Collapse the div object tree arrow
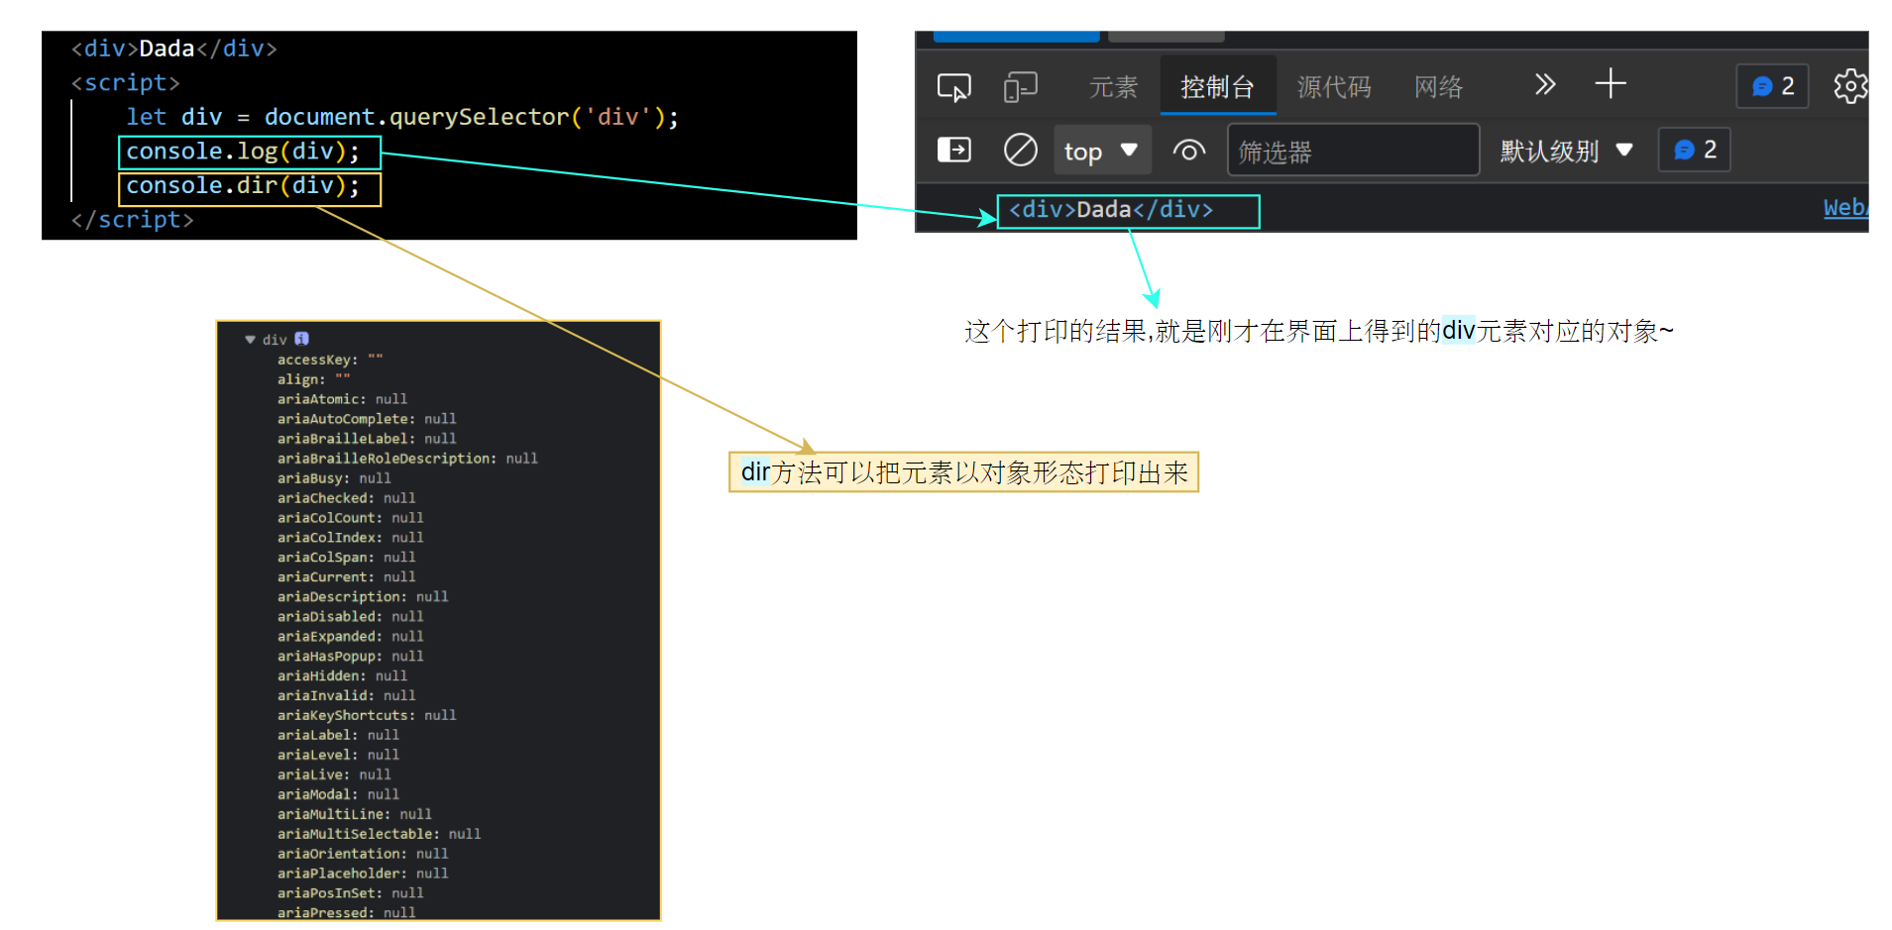This screenshot has width=1892, height=930. coord(250,340)
